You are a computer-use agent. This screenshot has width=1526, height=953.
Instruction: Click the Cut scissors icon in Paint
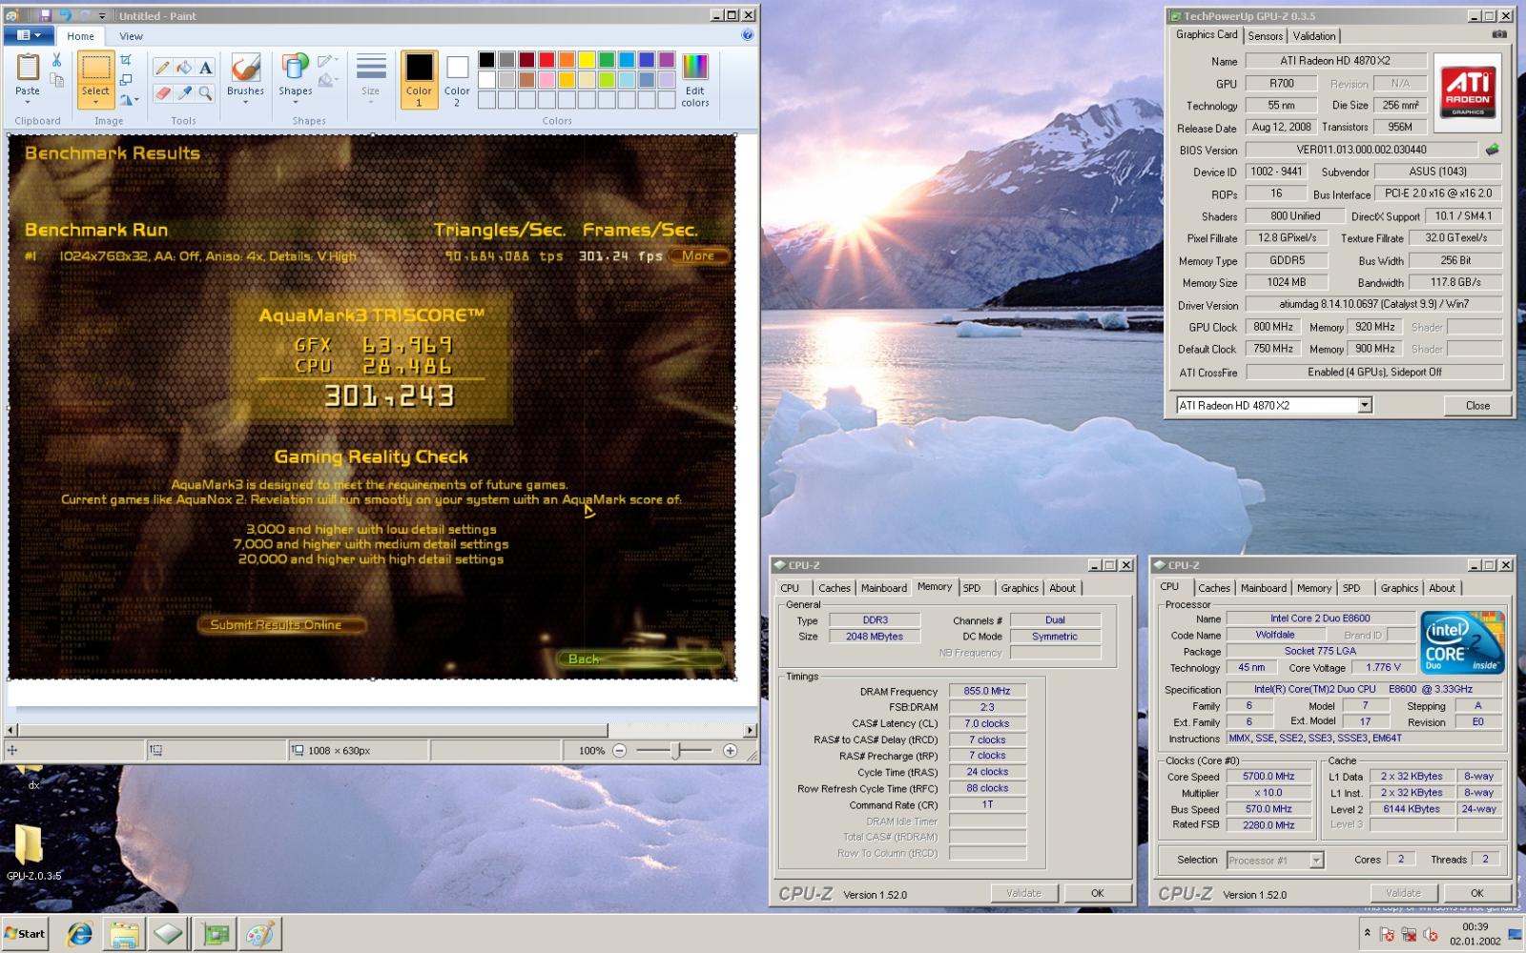[56, 61]
